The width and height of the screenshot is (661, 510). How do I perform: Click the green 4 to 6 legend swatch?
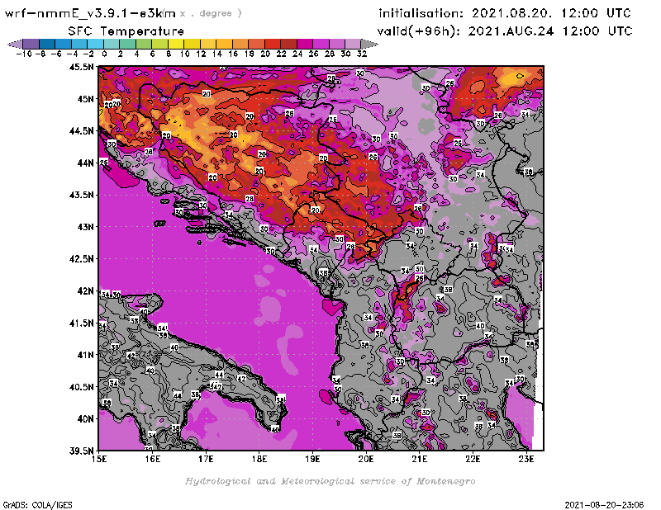144,44
